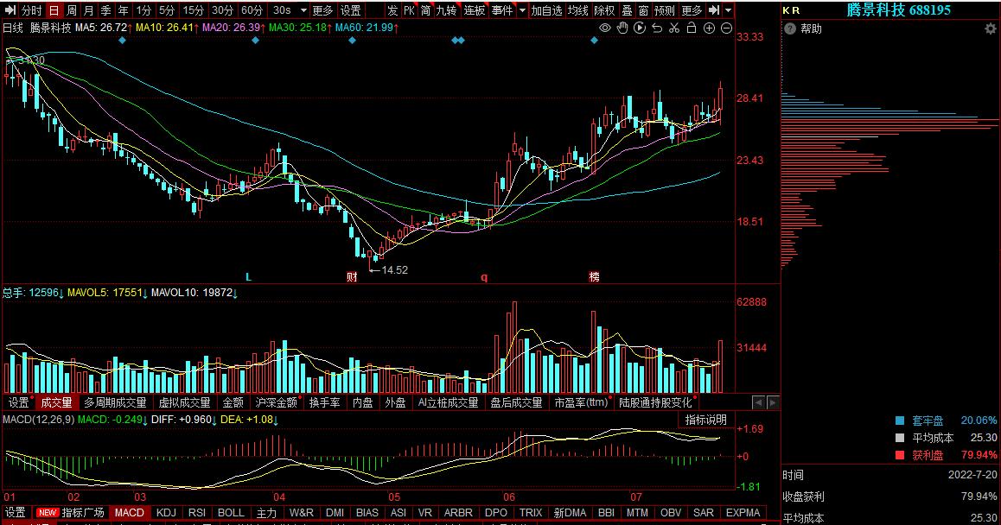Zoom in with the plus circle icon
This screenshot has width=1001, height=525.
point(709,28)
